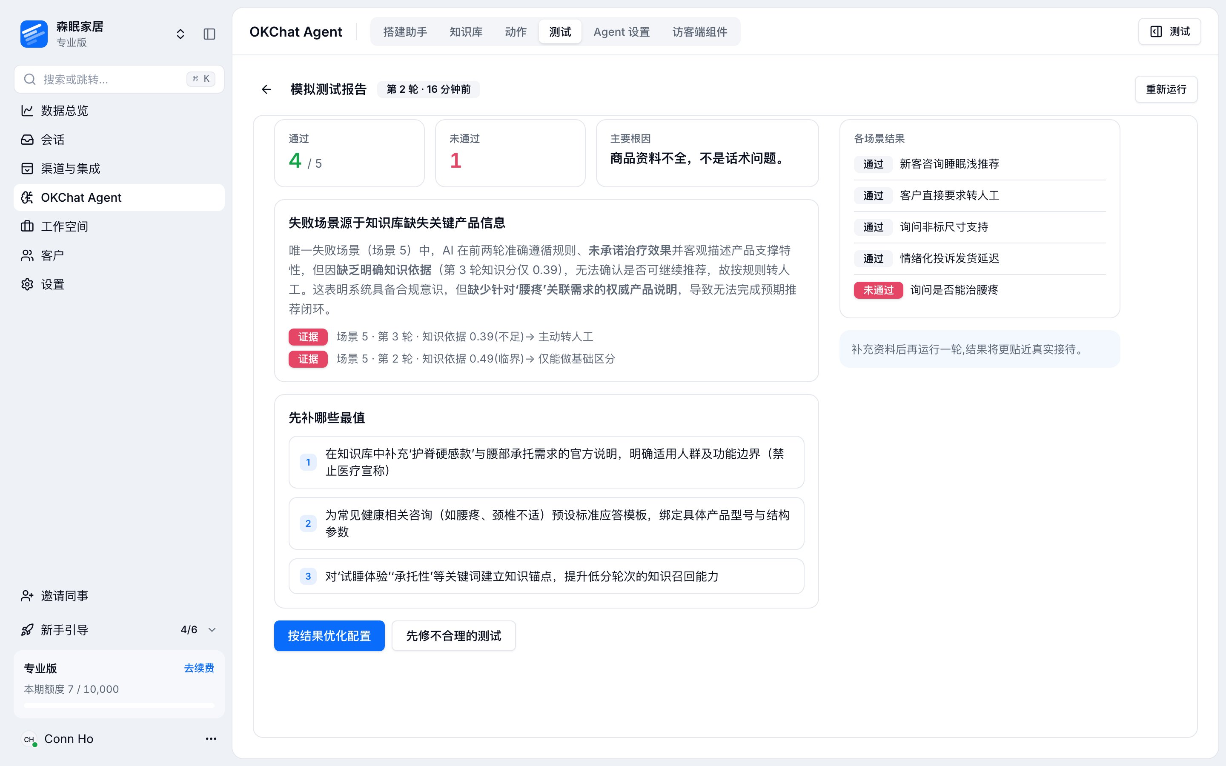
Task: Open 客户 people icon
Action: pyautogui.click(x=27, y=255)
